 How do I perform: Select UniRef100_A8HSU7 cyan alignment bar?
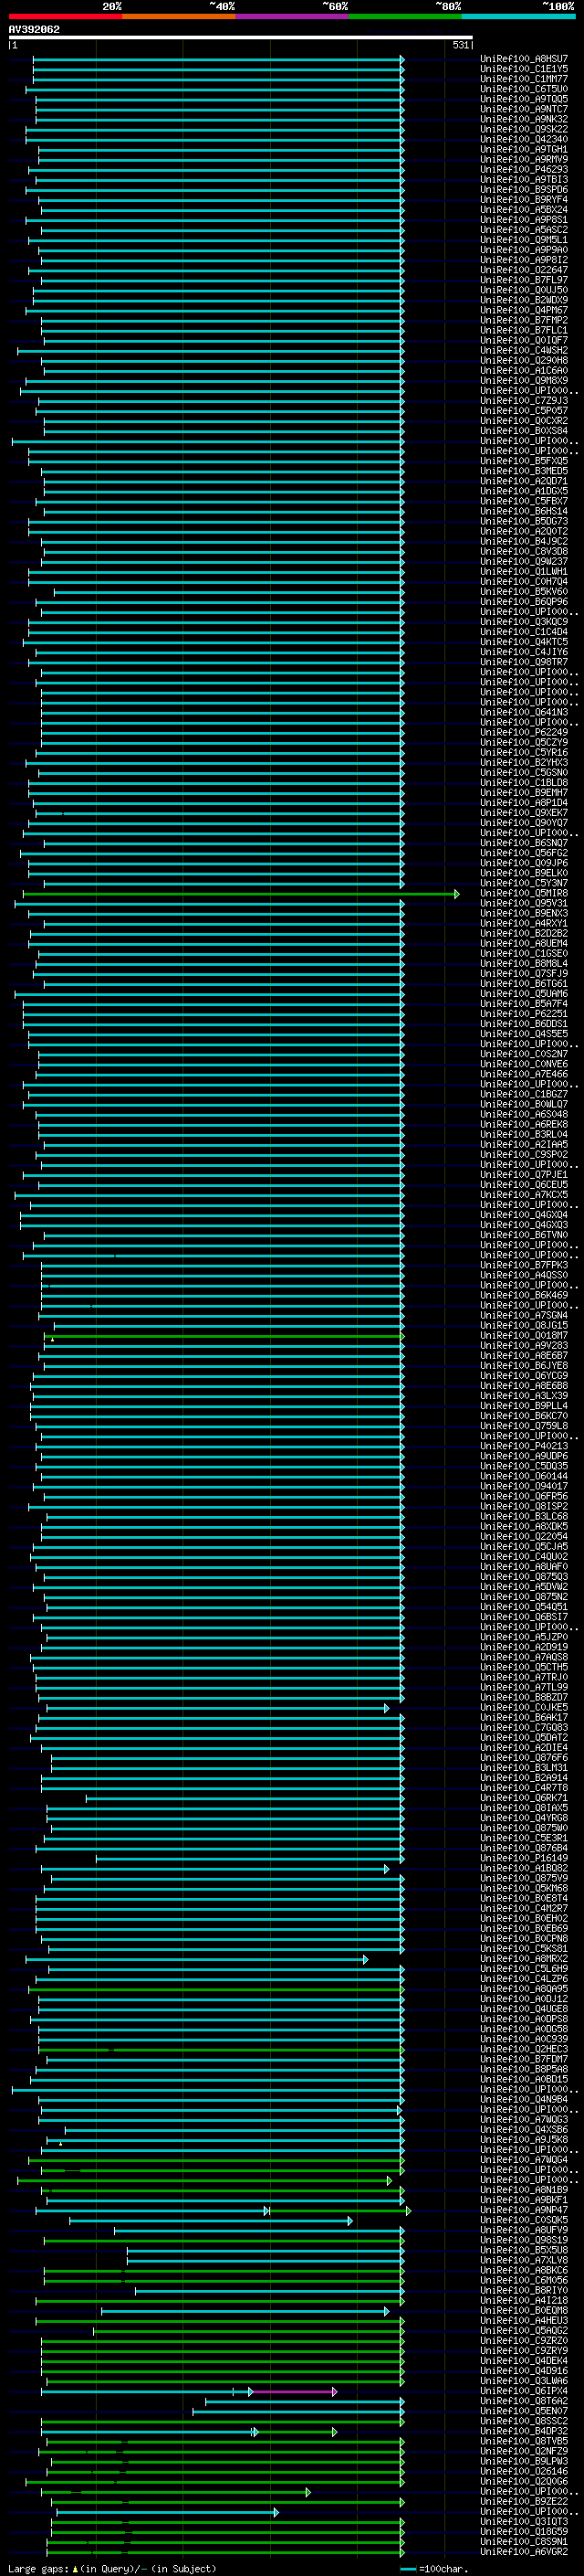[x=219, y=60]
